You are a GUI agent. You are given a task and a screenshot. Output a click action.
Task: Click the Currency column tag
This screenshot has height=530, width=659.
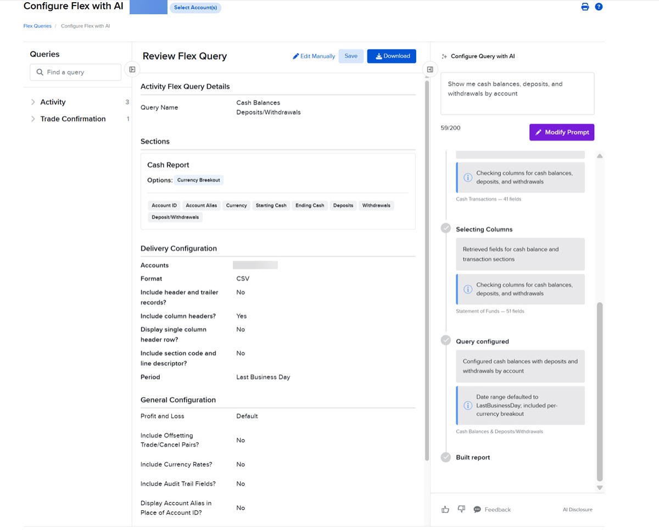coord(236,205)
